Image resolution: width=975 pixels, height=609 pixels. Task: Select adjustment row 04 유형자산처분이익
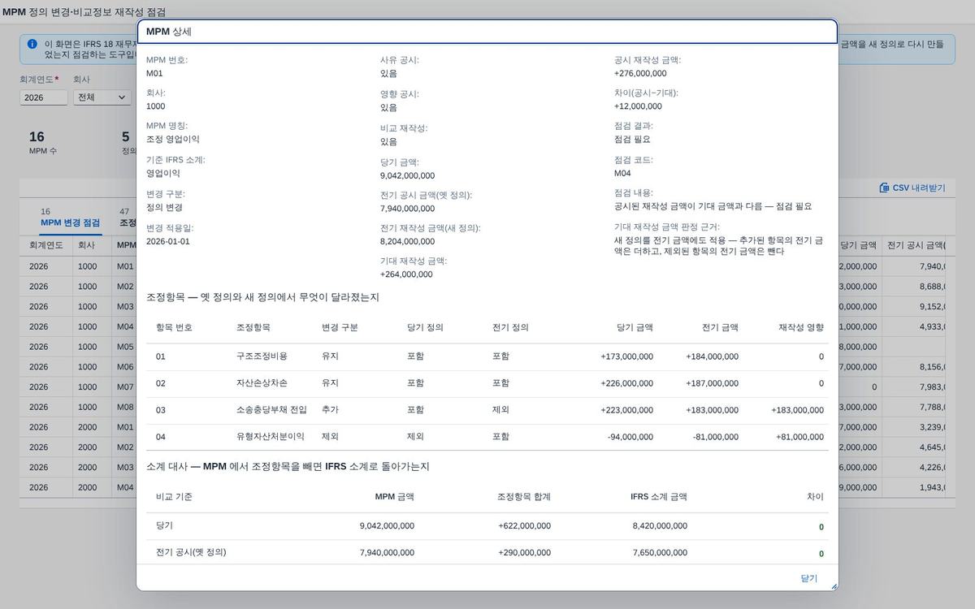tap(487, 437)
